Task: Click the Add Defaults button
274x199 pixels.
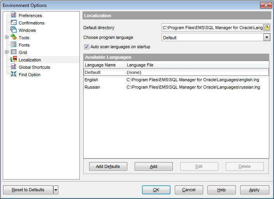Action: (108, 166)
